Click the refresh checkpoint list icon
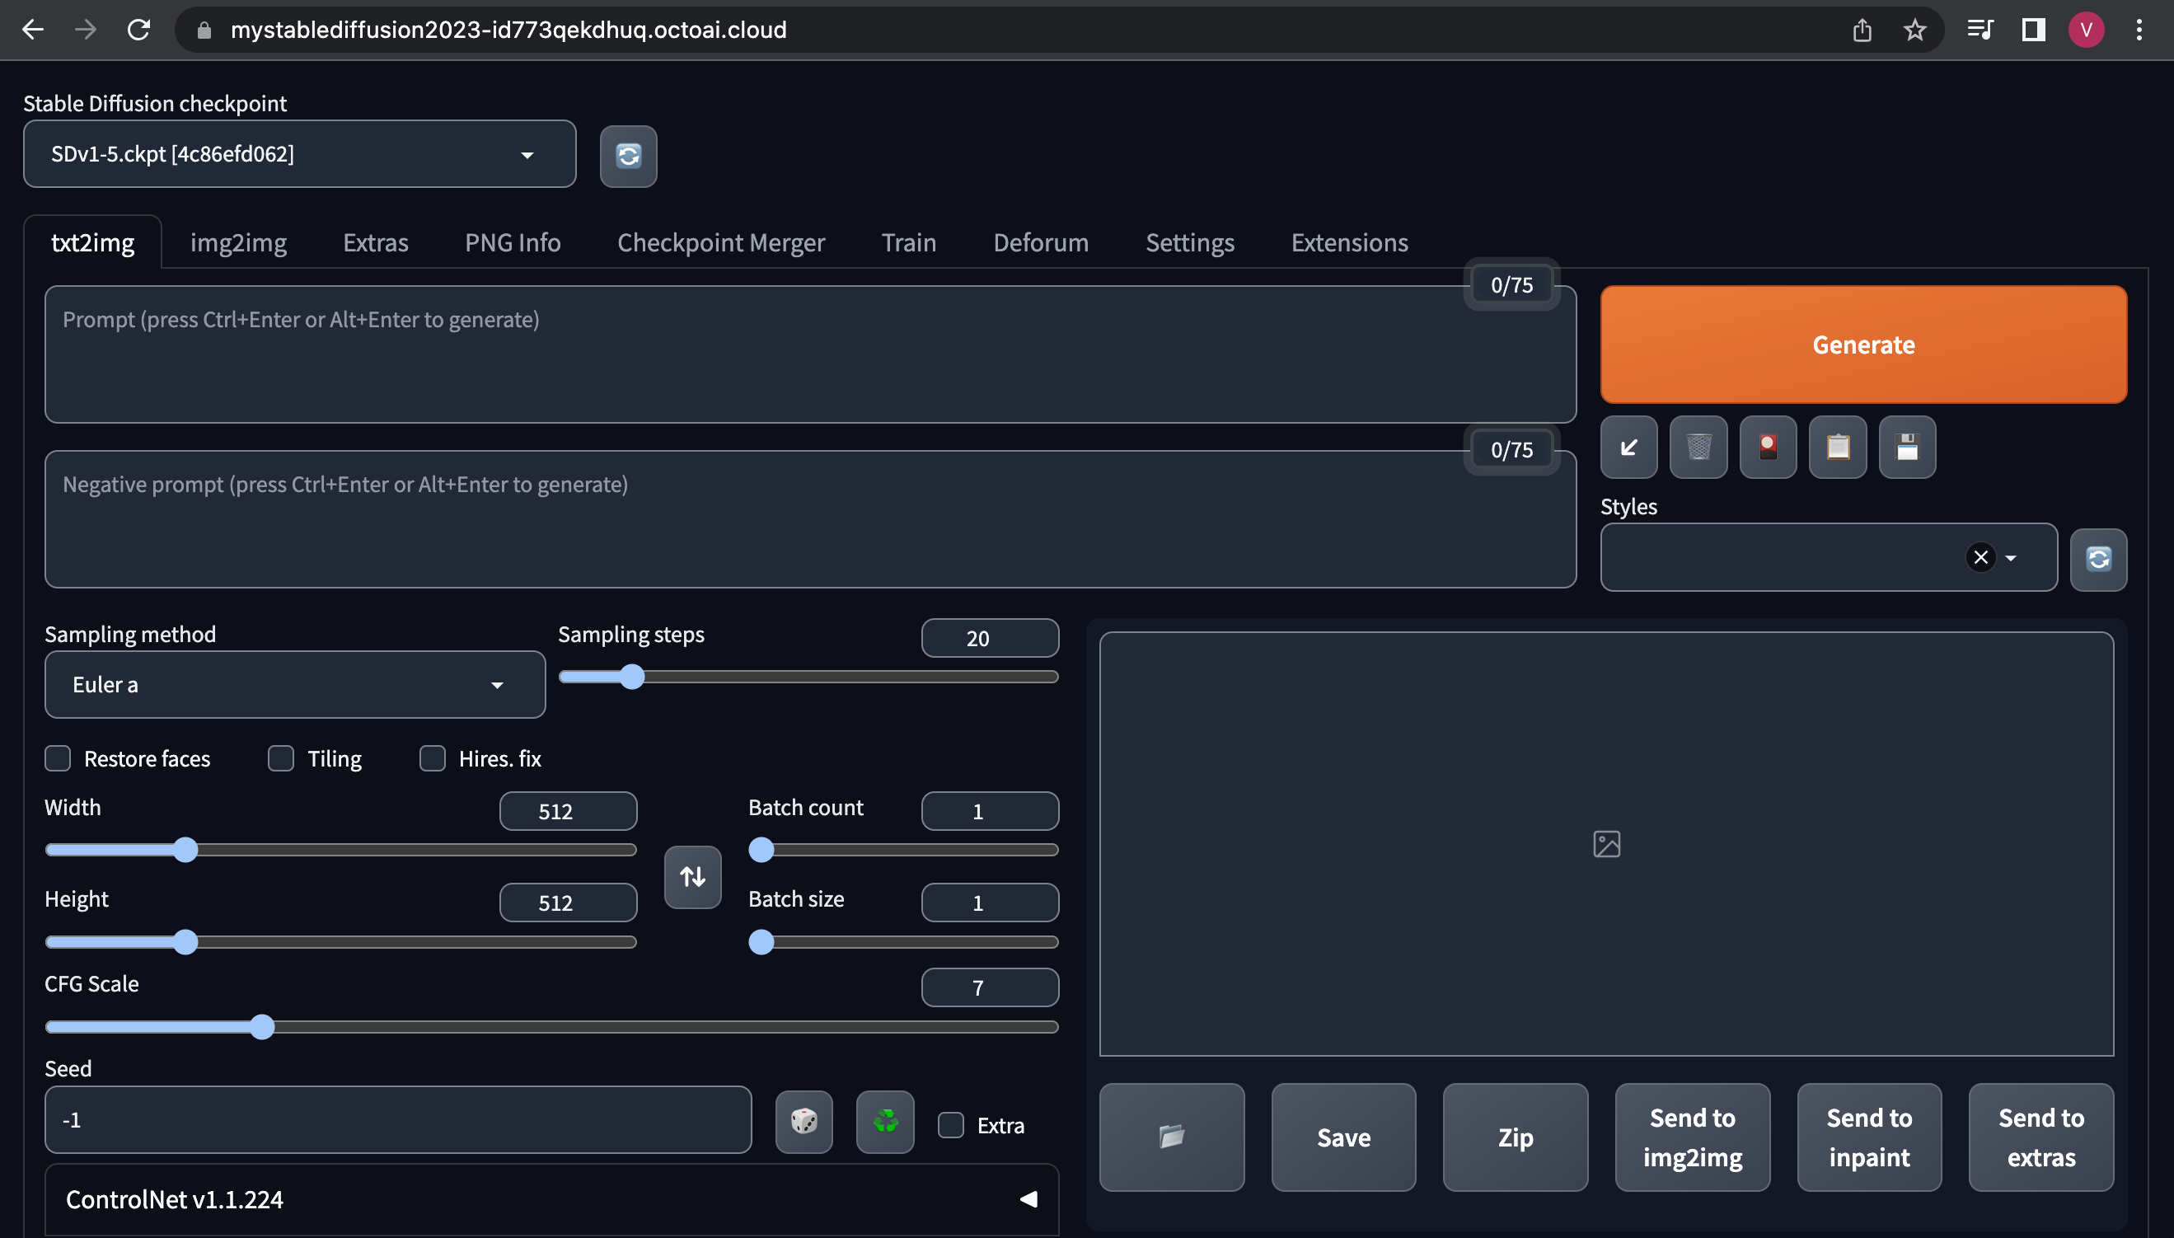The width and height of the screenshot is (2174, 1238). (628, 156)
